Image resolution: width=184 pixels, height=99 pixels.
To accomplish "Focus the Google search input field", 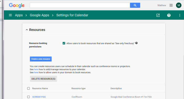I will [80, 5].
